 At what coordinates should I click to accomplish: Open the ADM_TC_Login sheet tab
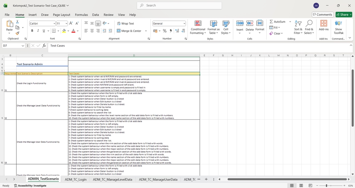tap(75, 180)
